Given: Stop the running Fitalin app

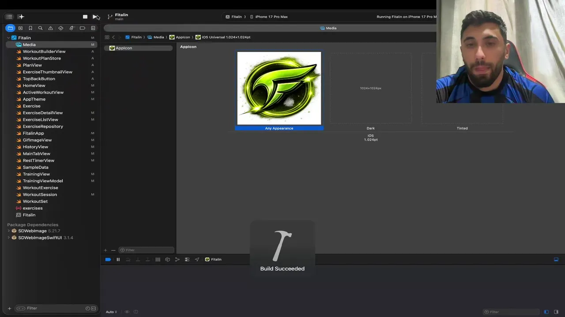Looking at the screenshot, I should click(85, 17).
